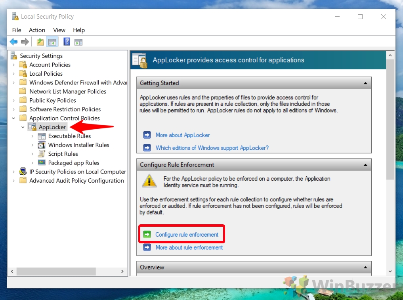Open the View menu
The height and width of the screenshot is (300, 403).
coord(59,30)
